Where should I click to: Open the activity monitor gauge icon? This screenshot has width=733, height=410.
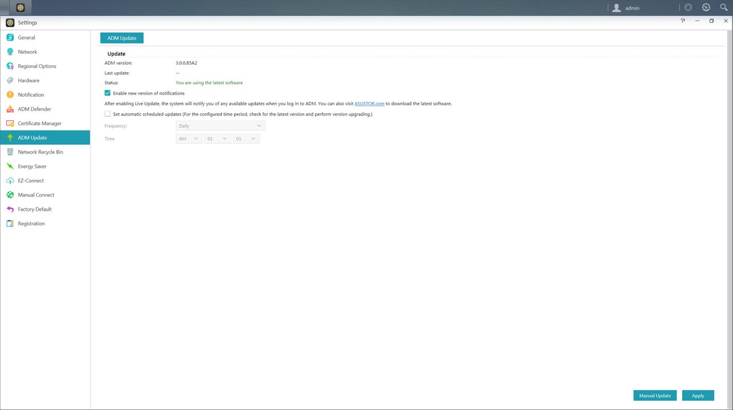[x=706, y=7]
